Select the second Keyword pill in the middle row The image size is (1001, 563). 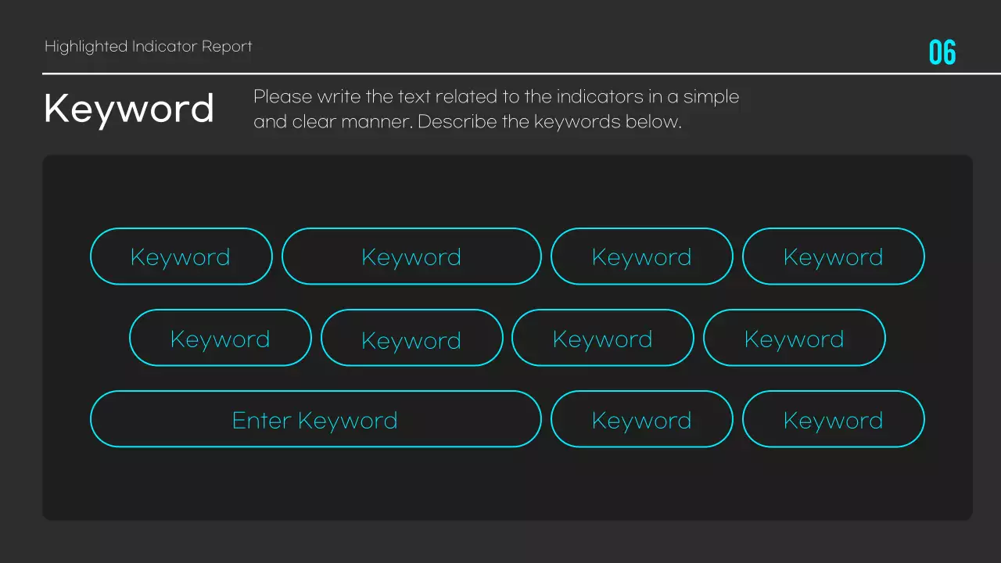pyautogui.click(x=411, y=339)
